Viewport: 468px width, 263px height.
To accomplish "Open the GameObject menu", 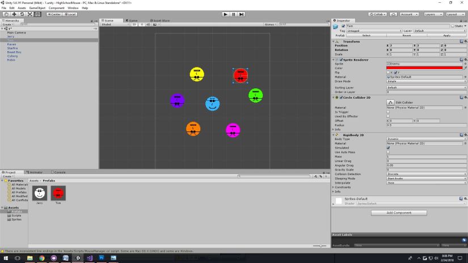I will click(x=37, y=8).
